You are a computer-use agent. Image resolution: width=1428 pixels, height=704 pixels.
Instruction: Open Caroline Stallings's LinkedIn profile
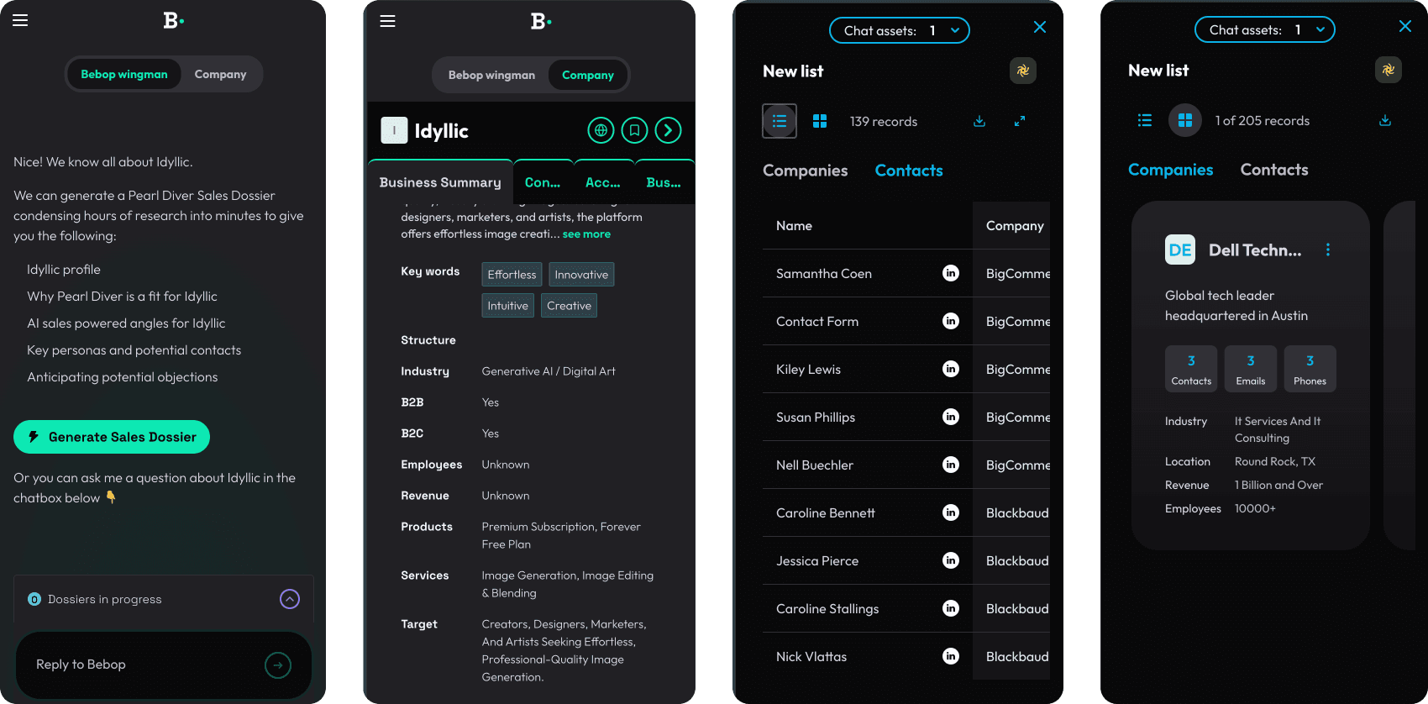[951, 608]
